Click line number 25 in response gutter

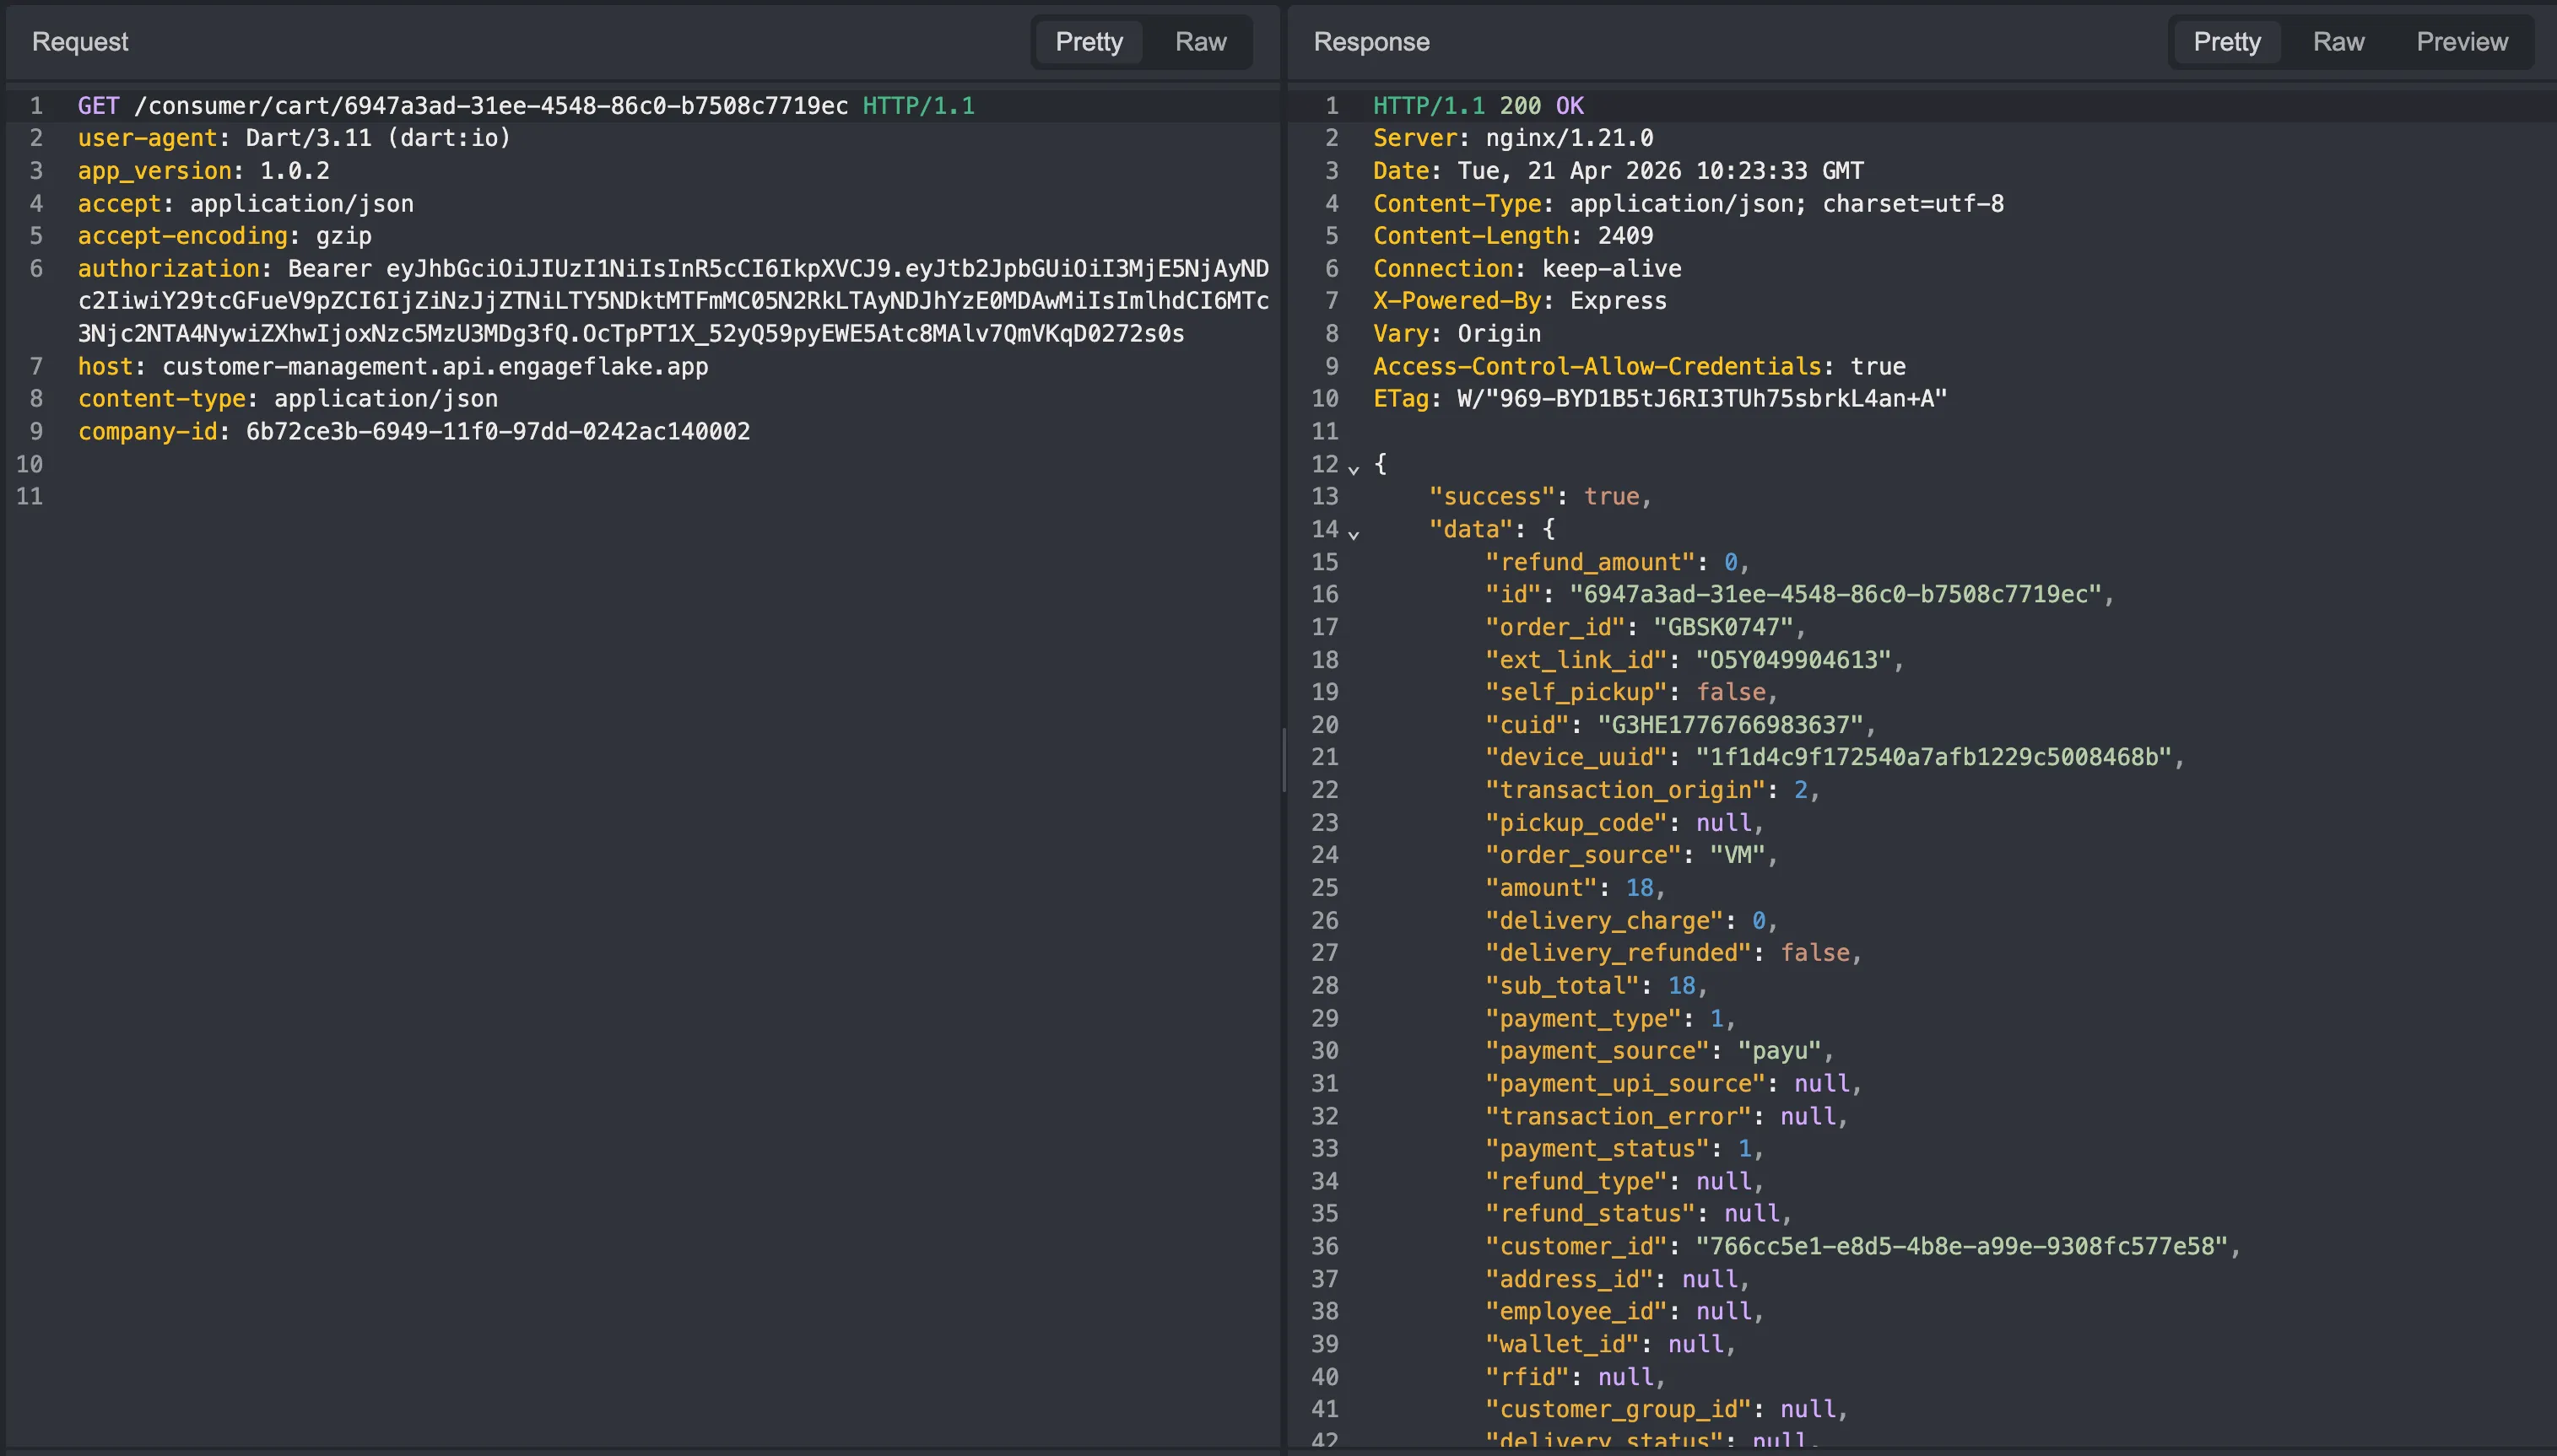click(x=1325, y=888)
